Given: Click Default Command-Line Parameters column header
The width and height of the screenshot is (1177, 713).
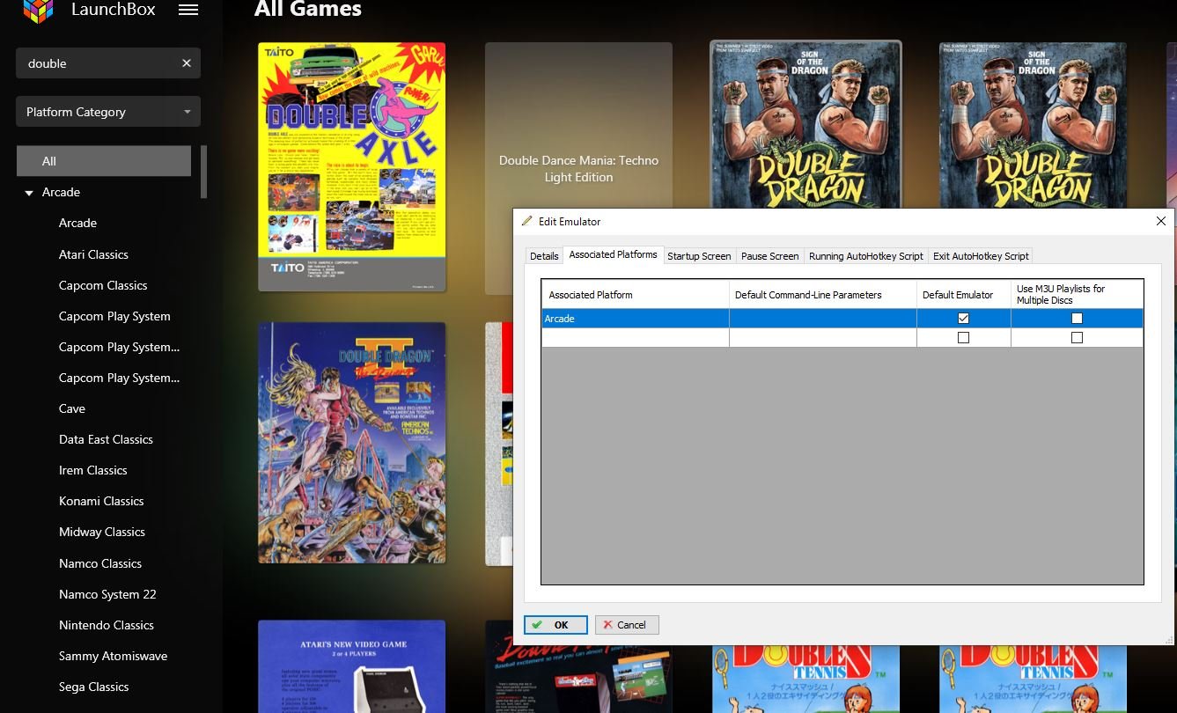Looking at the screenshot, I should pyautogui.click(x=823, y=295).
